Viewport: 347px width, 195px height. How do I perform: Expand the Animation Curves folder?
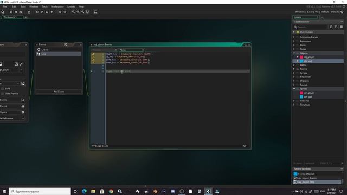(x=294, y=37)
